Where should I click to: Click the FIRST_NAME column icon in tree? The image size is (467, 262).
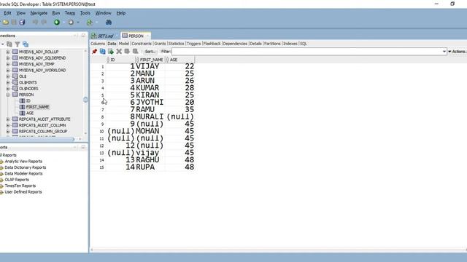22,107
